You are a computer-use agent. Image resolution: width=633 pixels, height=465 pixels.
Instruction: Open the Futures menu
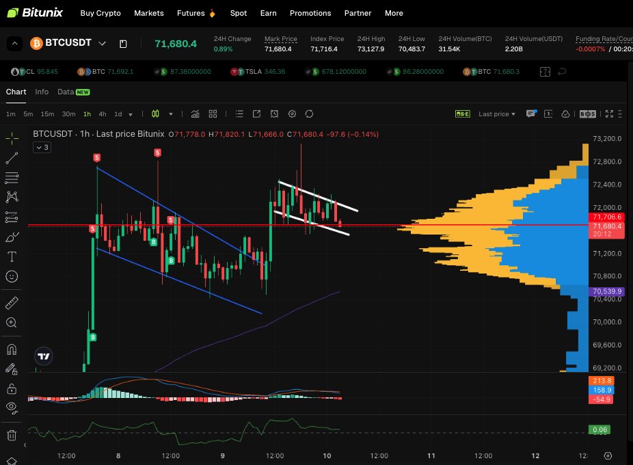(191, 13)
